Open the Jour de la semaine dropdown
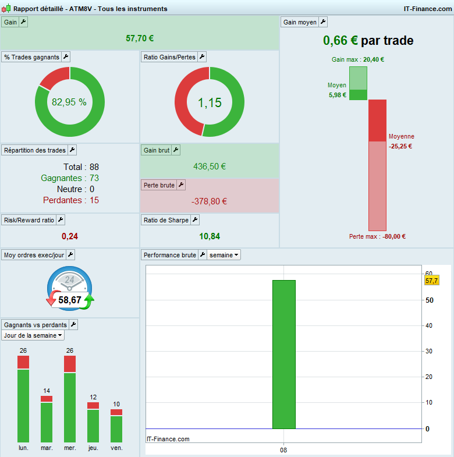454x457 pixels. [33, 335]
